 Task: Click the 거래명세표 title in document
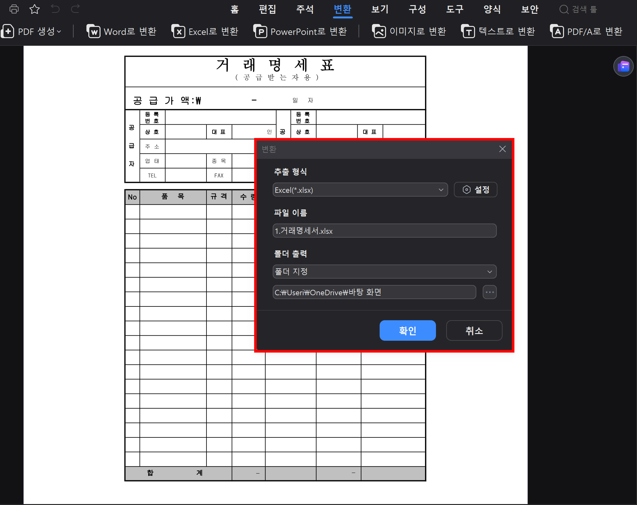point(275,65)
